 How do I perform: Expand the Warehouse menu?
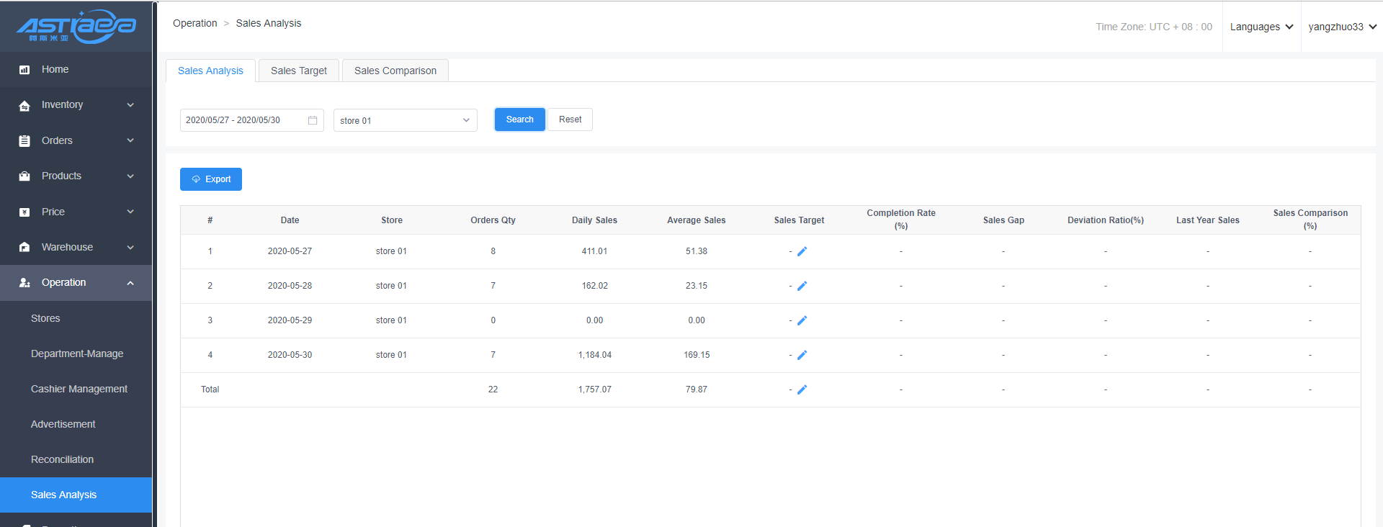[x=76, y=247]
